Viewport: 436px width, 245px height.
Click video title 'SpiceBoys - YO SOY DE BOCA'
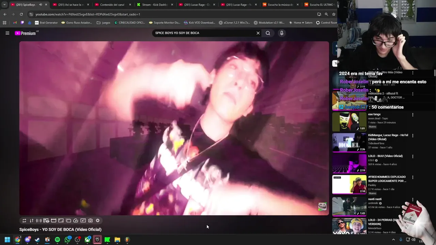(x=60, y=229)
